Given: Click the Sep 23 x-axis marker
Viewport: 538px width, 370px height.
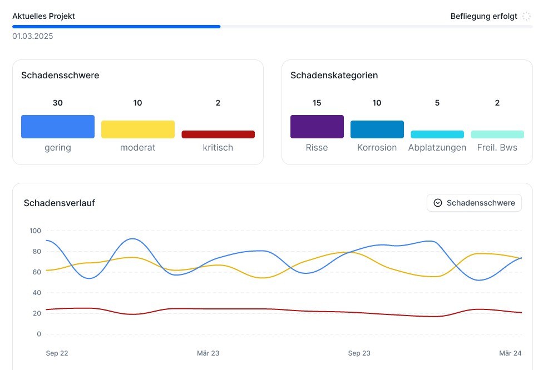Looking at the screenshot, I should click(359, 353).
